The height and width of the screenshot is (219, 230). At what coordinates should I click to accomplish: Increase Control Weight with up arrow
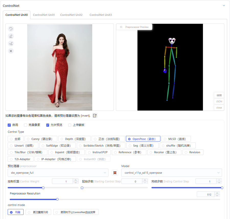[75, 180]
